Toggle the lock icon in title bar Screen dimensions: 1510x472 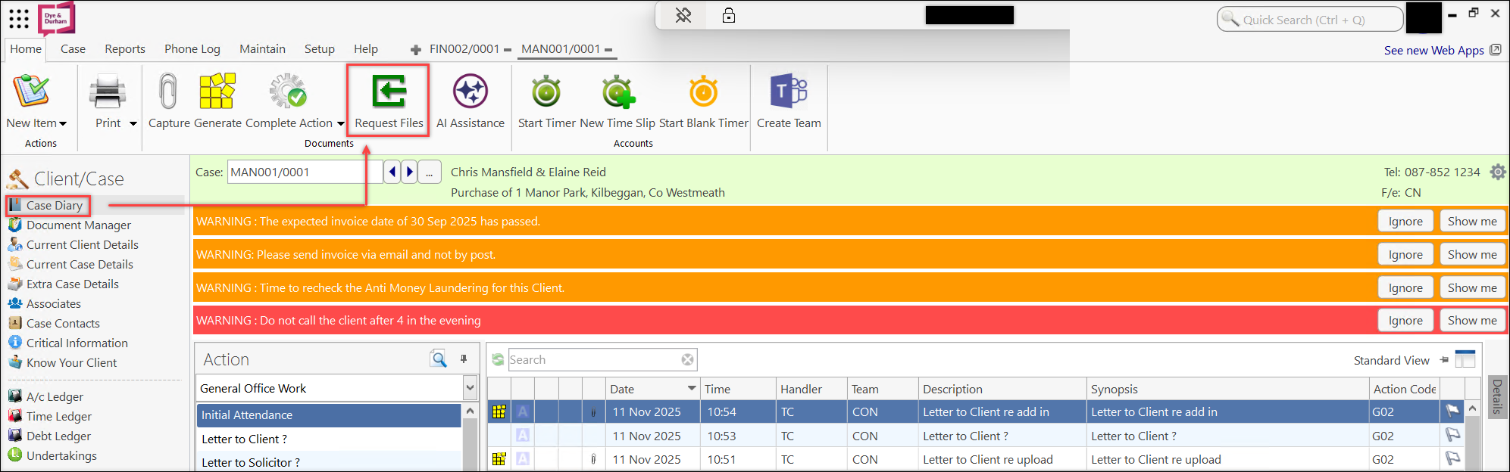coord(729,15)
